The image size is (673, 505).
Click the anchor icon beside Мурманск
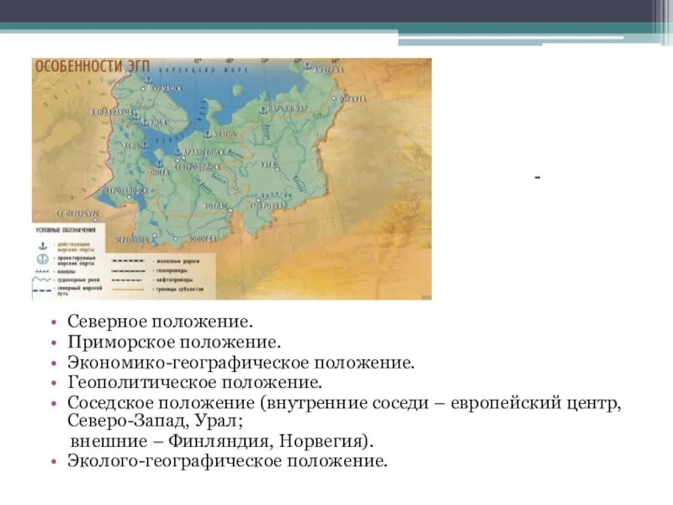(148, 80)
